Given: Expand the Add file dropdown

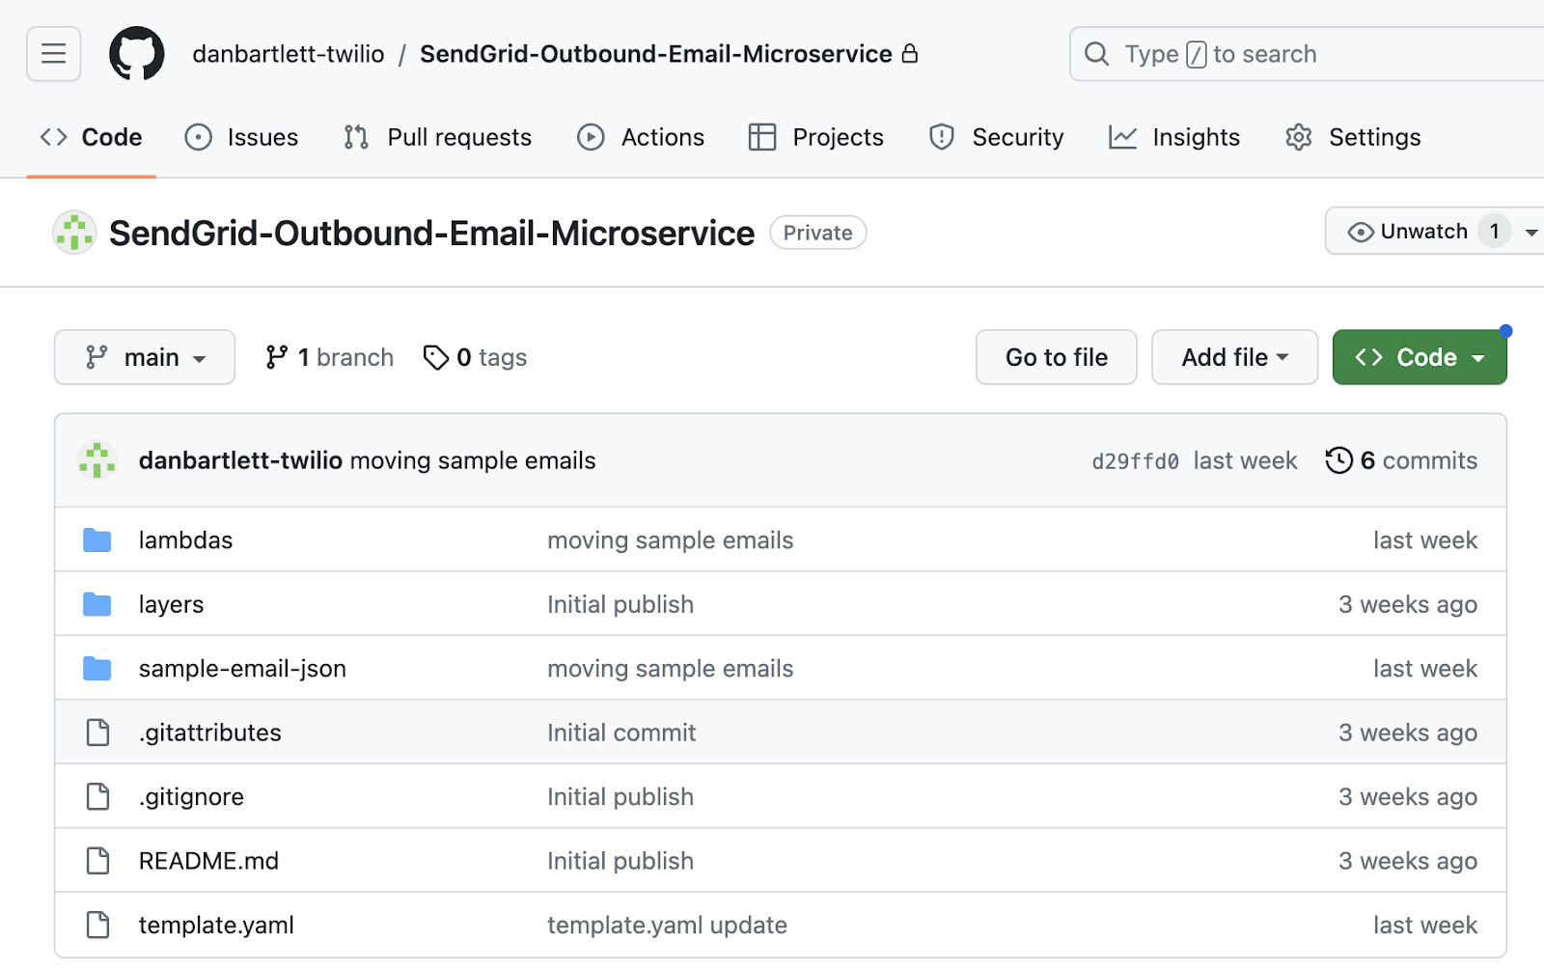Looking at the screenshot, I should point(1235,357).
